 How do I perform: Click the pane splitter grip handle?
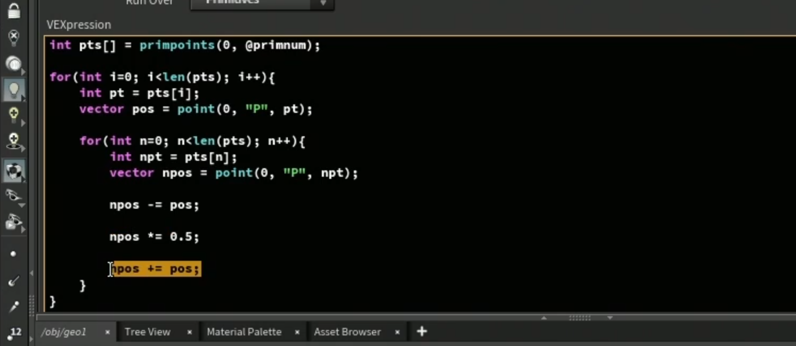pyautogui.click(x=580, y=318)
